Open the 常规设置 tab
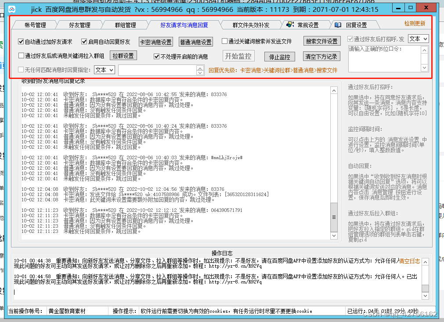The image size is (444, 322). 308,25
